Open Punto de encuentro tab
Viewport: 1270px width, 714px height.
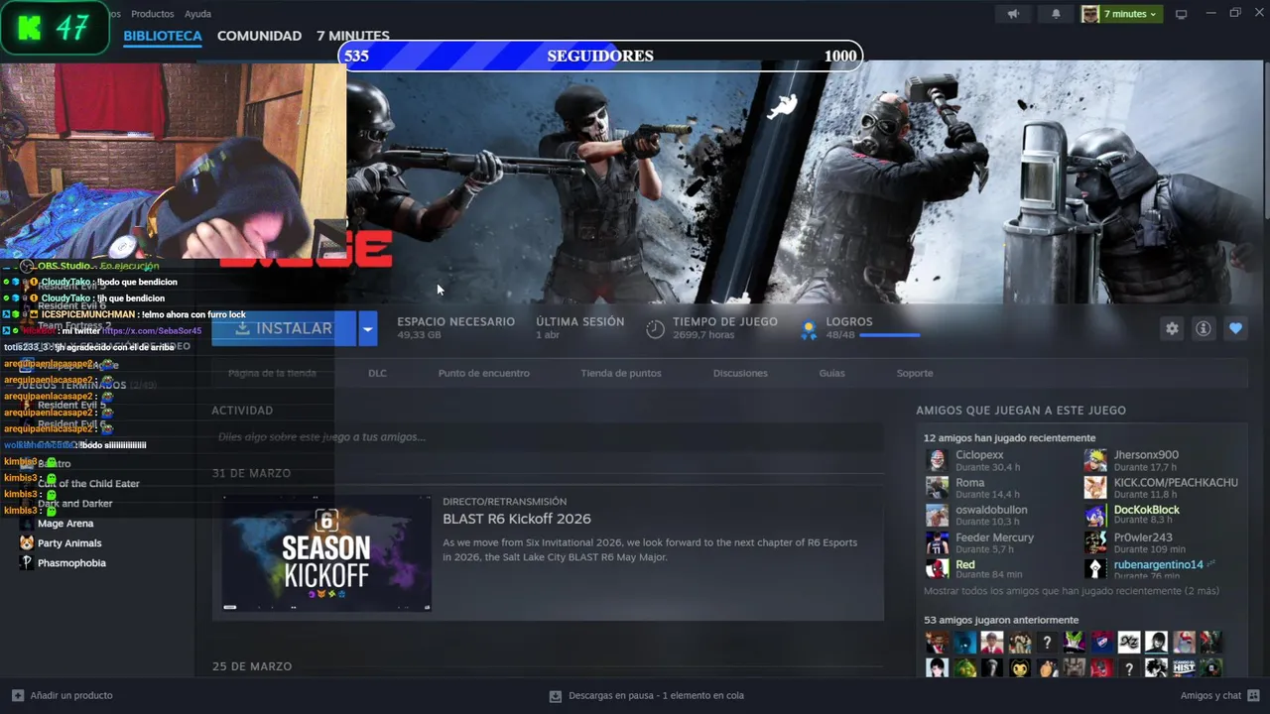484,373
